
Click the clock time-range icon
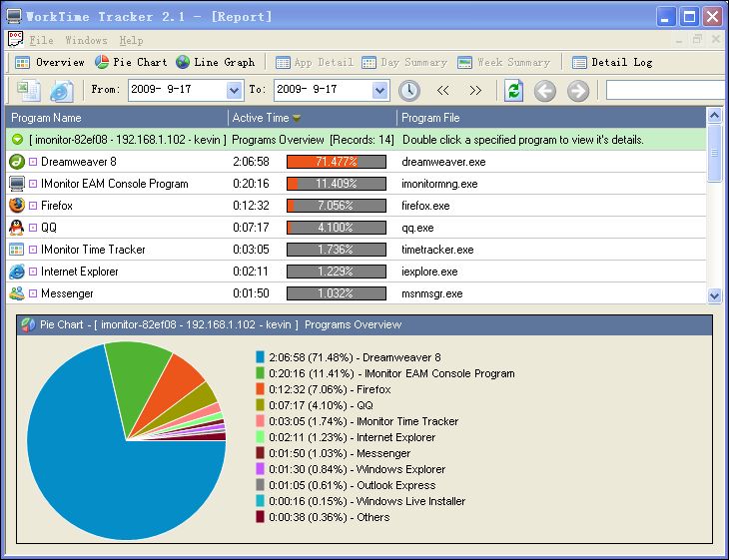coord(409,90)
